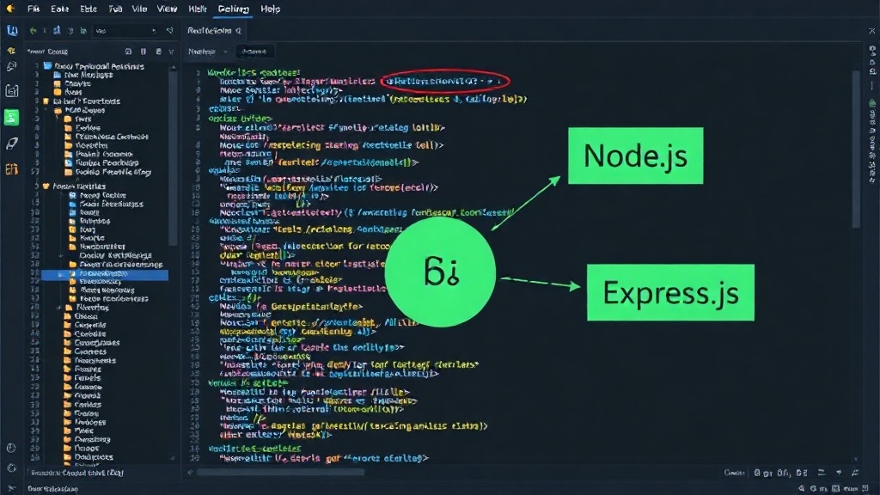
Task: Open the breadcrumb dropdown chevron below the tab
Action: (x=226, y=52)
